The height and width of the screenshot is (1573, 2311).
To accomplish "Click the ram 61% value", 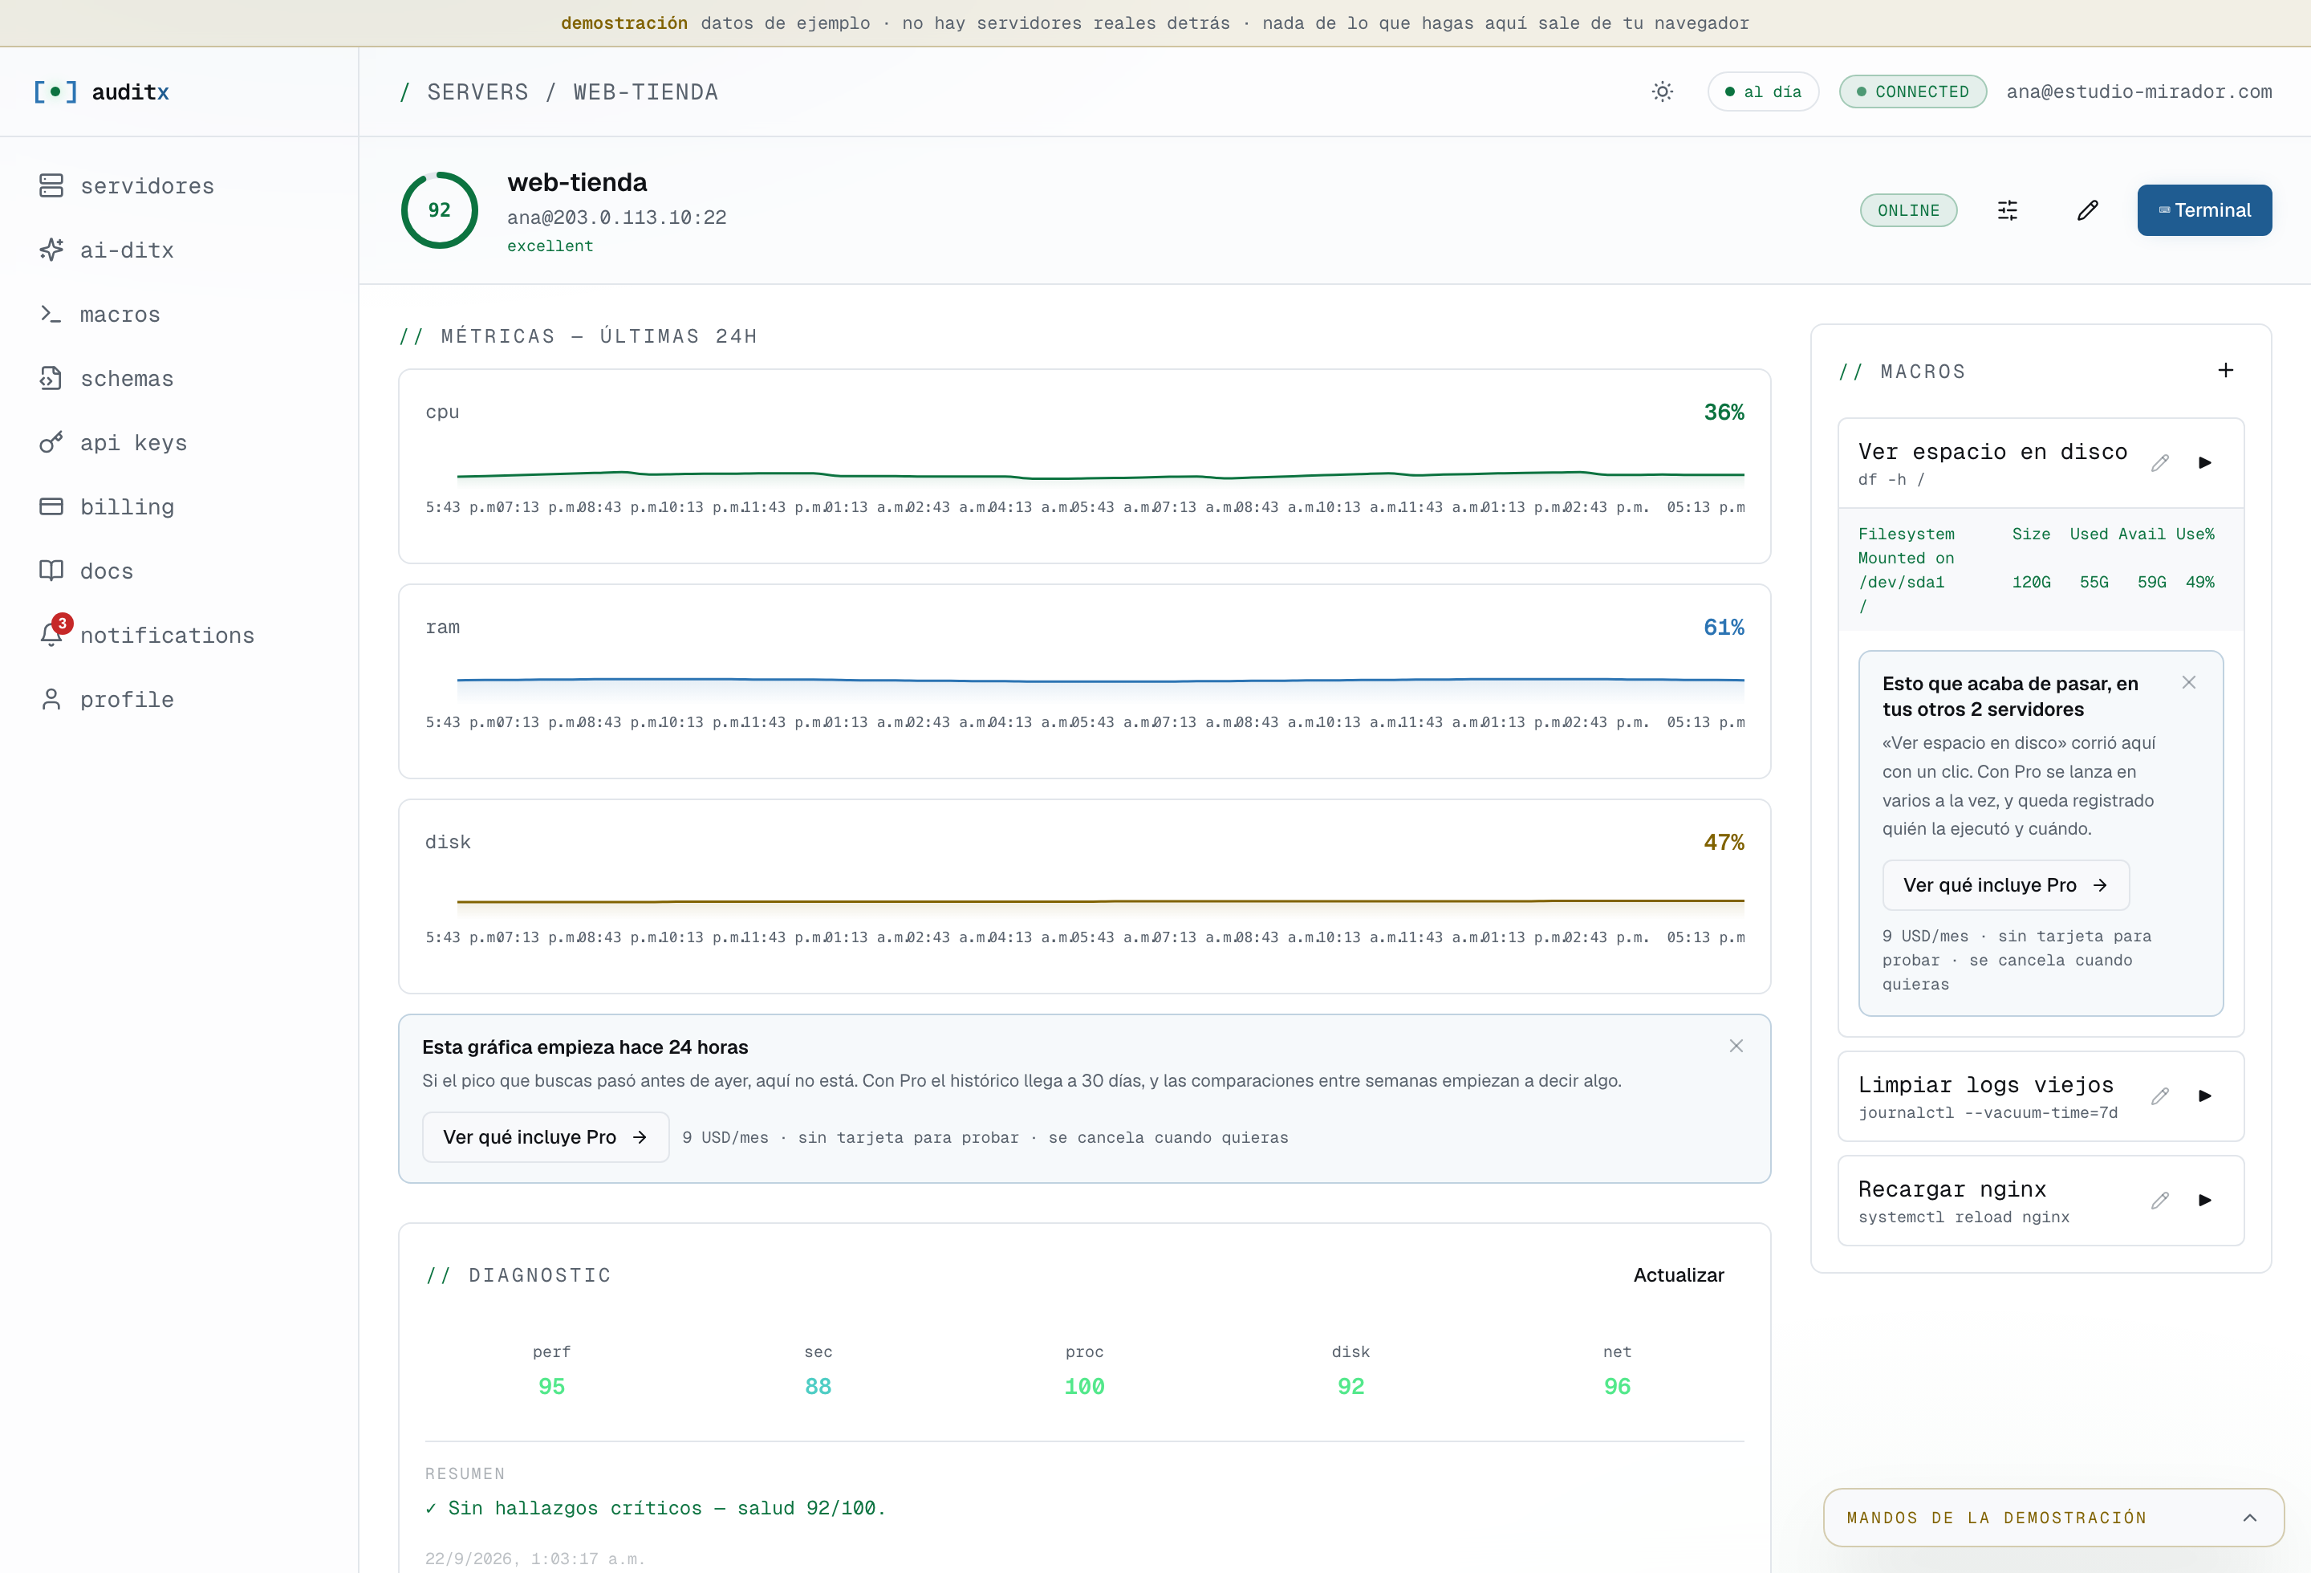I will pyautogui.click(x=1724, y=628).
